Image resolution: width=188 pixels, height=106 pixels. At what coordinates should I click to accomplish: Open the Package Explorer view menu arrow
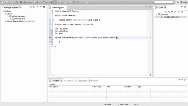tap(38, 6)
